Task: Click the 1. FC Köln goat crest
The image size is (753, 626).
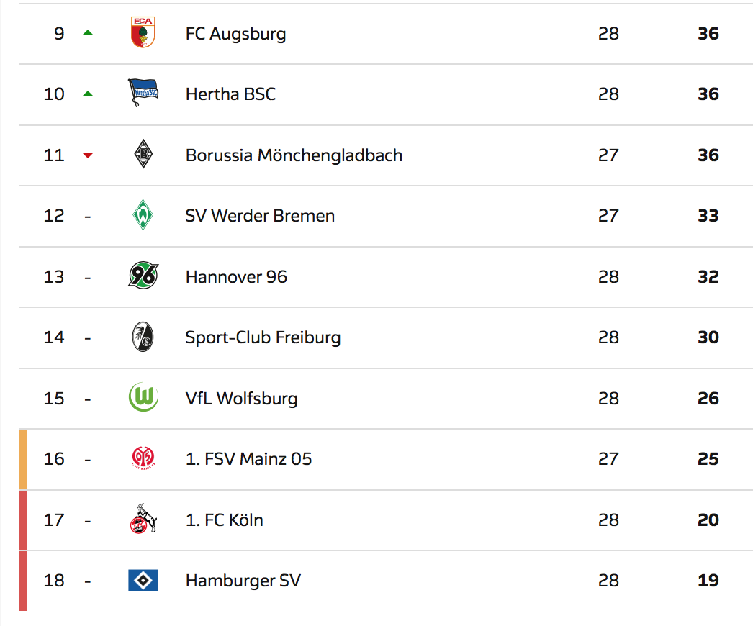Action: click(x=143, y=520)
